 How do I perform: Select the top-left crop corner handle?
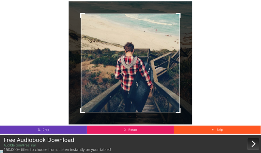(x=83, y=15)
